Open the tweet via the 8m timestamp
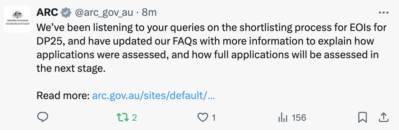Image resolution: width=399 pixels, height=130 pixels. click(x=149, y=12)
